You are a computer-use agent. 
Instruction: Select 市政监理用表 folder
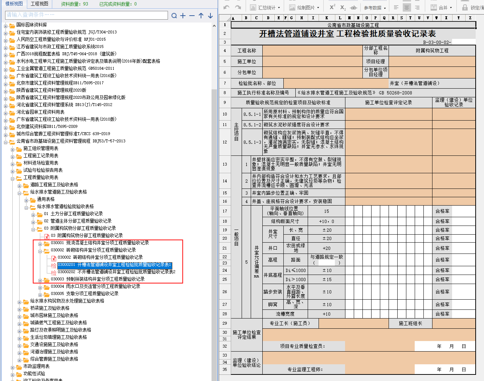(x=36, y=366)
